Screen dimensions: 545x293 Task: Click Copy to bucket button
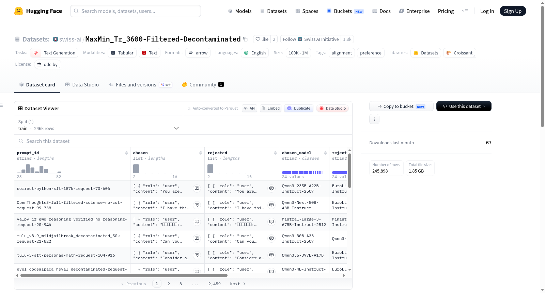tap(401, 106)
